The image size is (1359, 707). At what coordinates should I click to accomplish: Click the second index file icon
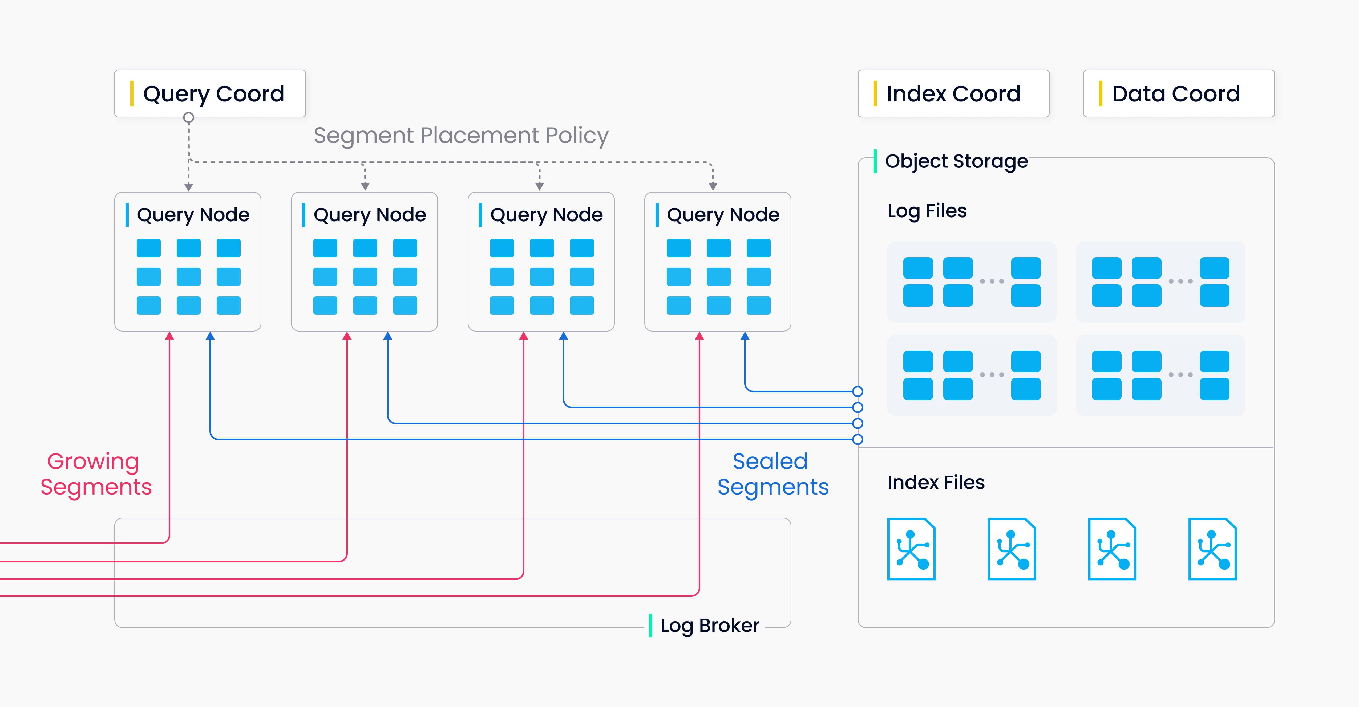pos(1011,549)
